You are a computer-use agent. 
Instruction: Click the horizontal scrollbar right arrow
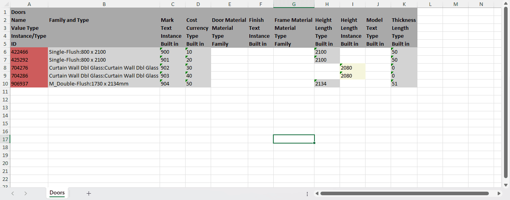(499, 194)
